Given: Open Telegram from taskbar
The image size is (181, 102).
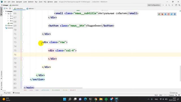Looking at the screenshot, I should pyautogui.click(x=111, y=99).
